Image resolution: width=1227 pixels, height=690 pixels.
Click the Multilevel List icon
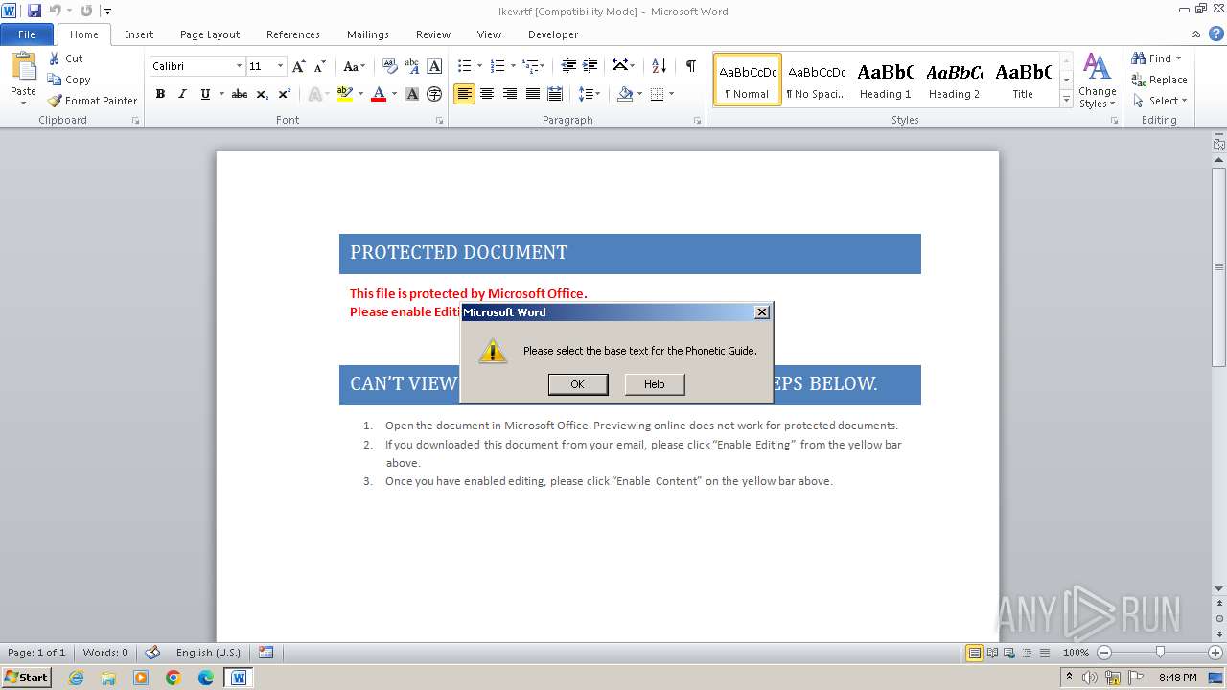pos(530,66)
